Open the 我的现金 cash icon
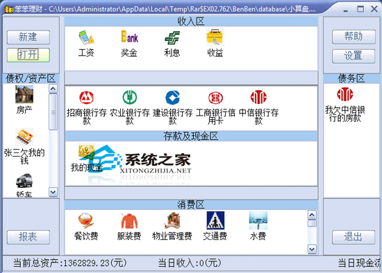Viewport: 382px width, 273px height. (x=86, y=151)
